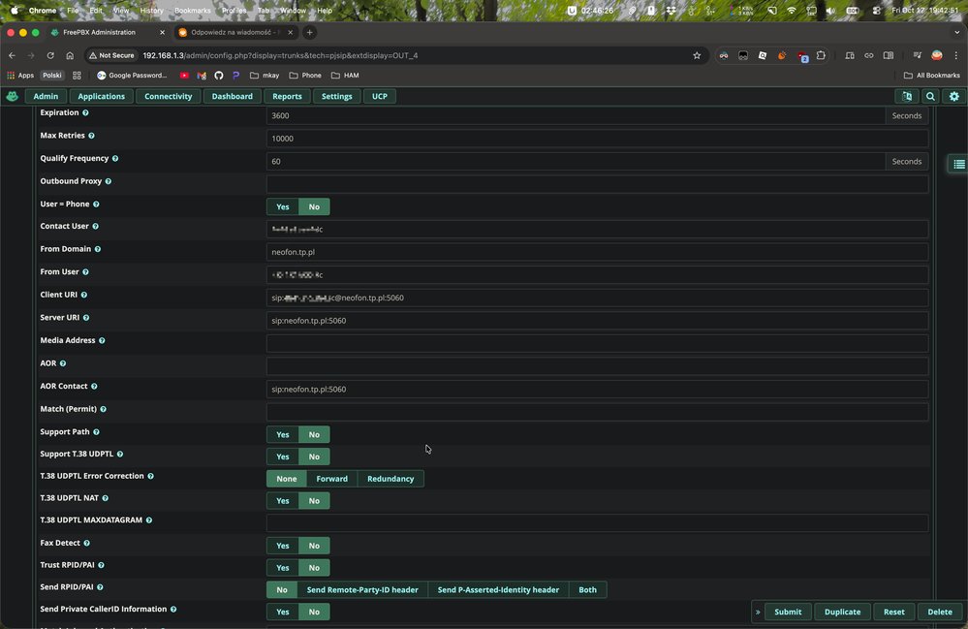Collapse the action bar with the double-arrow
This screenshot has height=629, width=968.
[x=758, y=612]
